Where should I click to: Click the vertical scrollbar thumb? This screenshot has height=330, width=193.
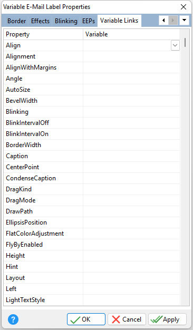(x=185, y=42)
